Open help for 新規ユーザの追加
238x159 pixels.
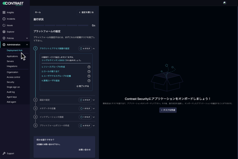tap(89, 81)
